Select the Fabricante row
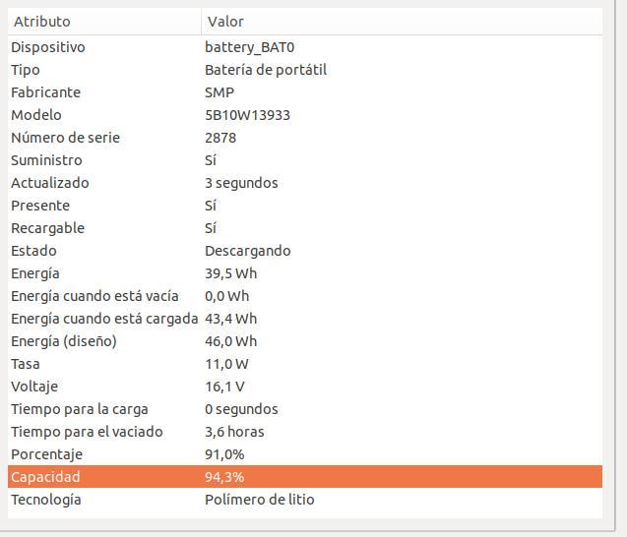The image size is (627, 537). click(305, 92)
